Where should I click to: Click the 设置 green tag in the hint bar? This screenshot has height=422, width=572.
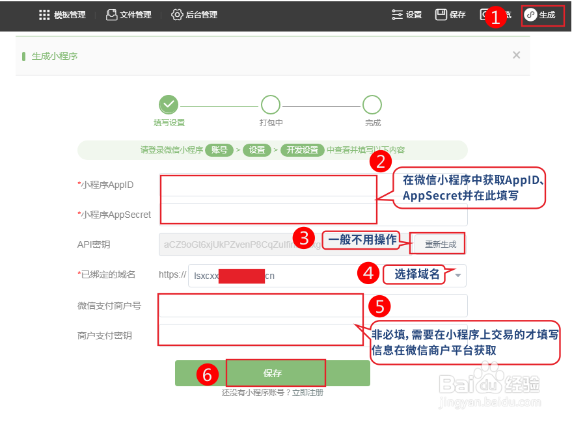(x=257, y=150)
